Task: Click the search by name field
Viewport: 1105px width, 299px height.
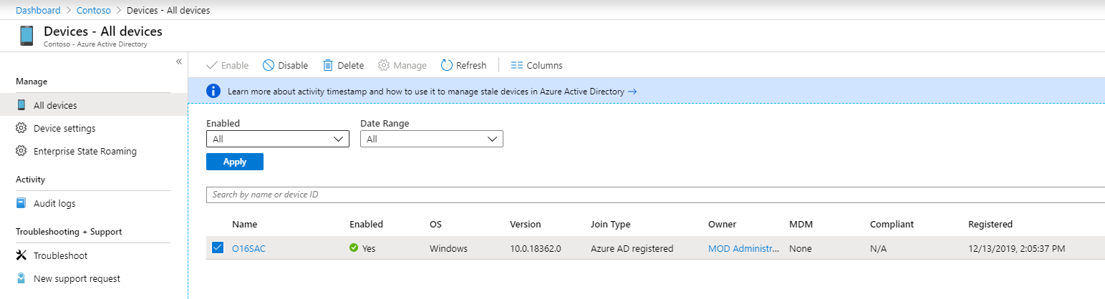Action: (x=645, y=195)
